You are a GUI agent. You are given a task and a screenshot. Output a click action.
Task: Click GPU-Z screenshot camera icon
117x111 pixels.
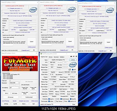[71, 56]
